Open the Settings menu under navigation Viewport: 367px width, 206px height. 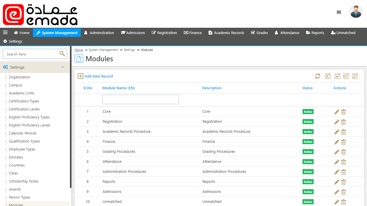pyautogui.click(x=13, y=41)
